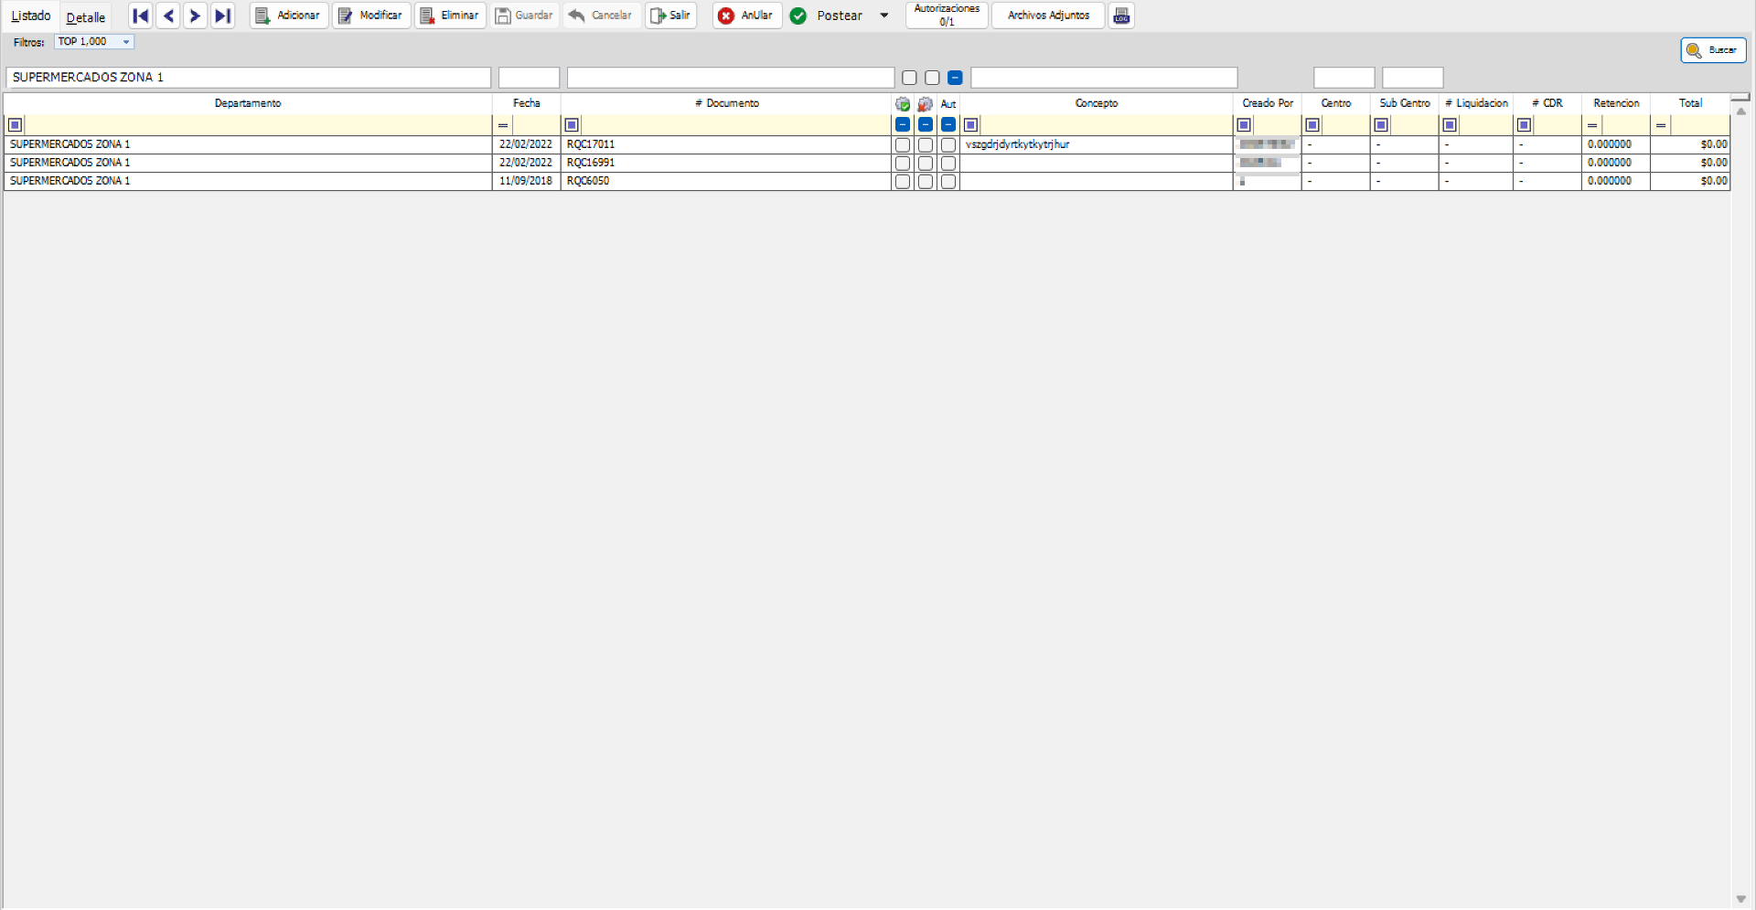
Task: Click the Guardar save icon
Action: [503, 16]
